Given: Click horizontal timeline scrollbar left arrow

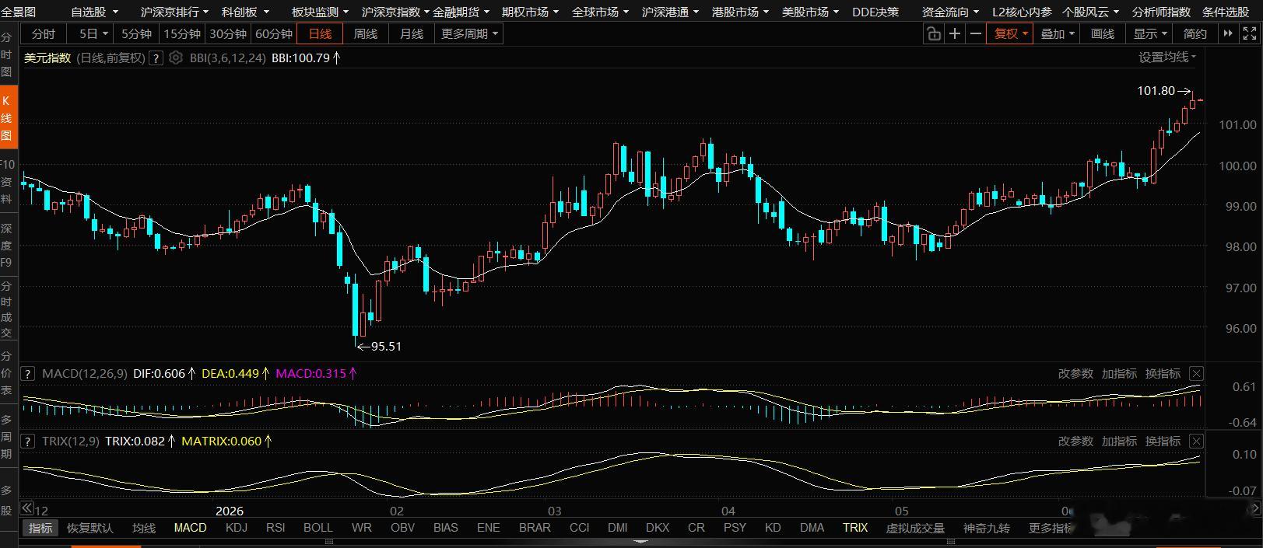Looking at the screenshot, I should (x=26, y=508).
